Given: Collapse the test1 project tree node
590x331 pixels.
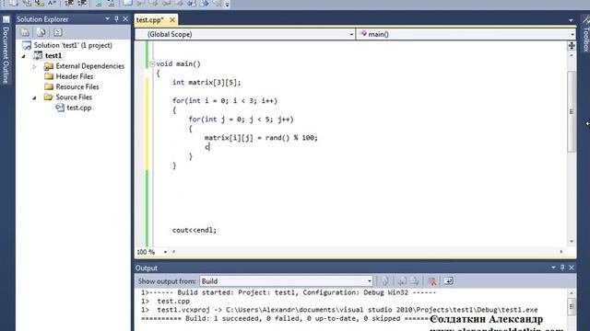Looking at the screenshot, I should tap(24, 56).
